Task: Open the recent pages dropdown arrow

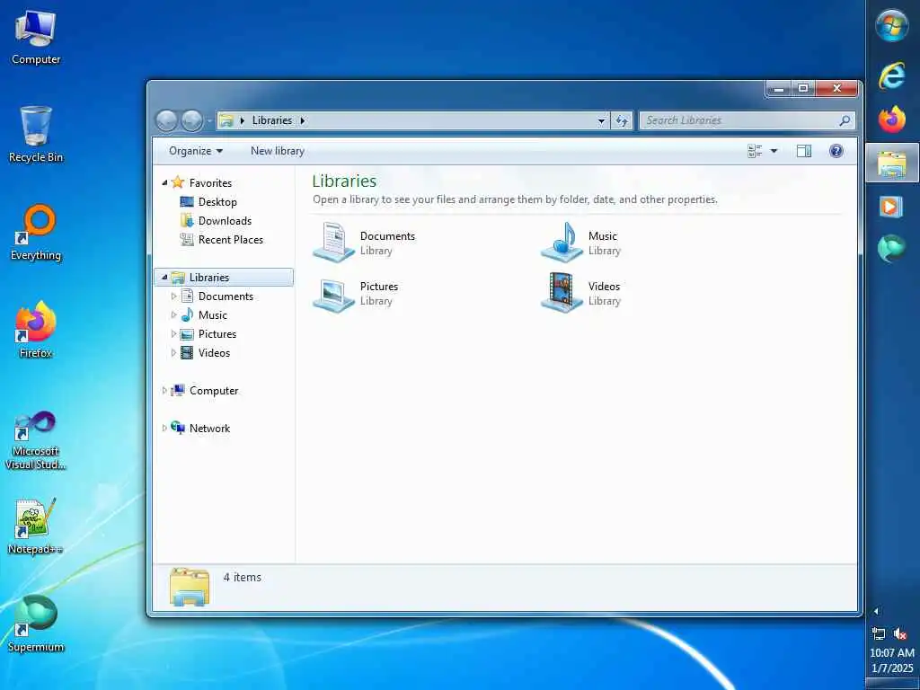Action: (x=209, y=121)
